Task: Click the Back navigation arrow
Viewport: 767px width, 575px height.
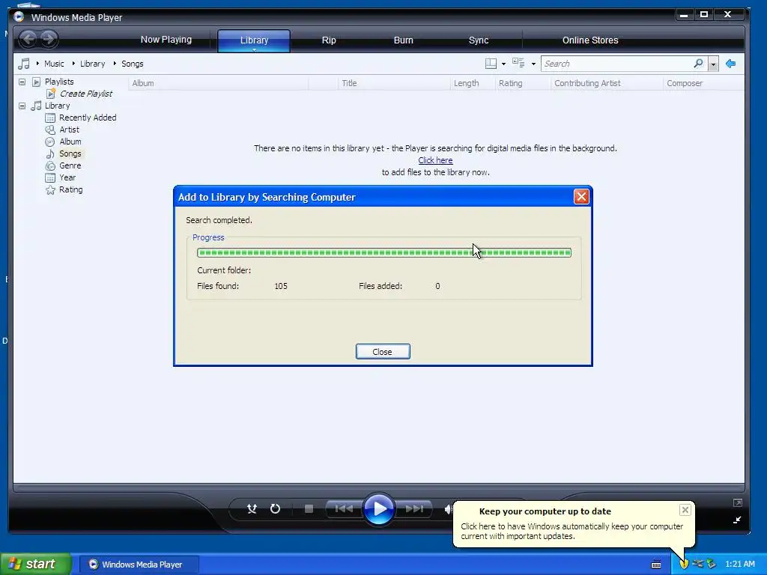Action: click(28, 39)
